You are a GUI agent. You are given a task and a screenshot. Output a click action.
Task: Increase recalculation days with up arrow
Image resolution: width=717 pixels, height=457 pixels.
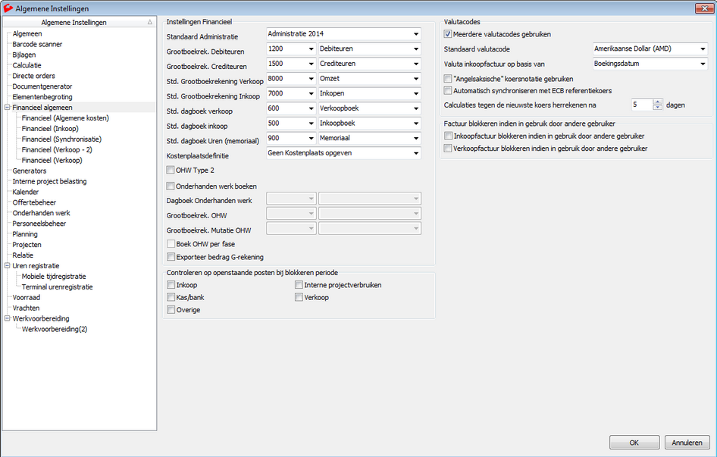(658, 102)
